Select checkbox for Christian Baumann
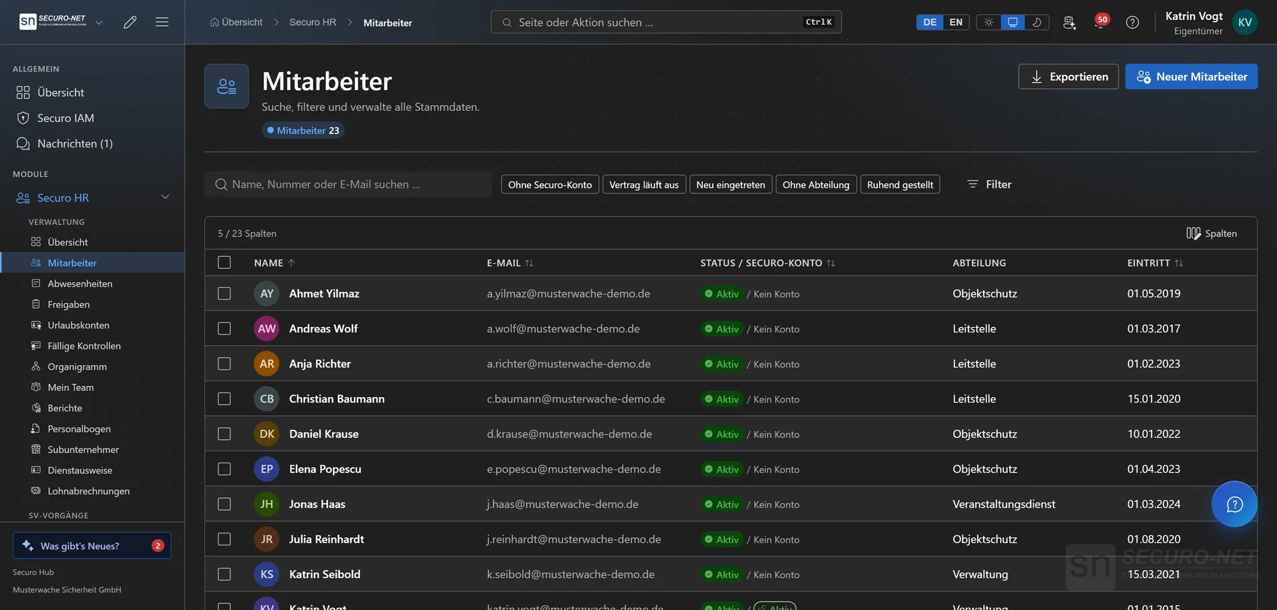The width and height of the screenshot is (1277, 610). point(224,398)
